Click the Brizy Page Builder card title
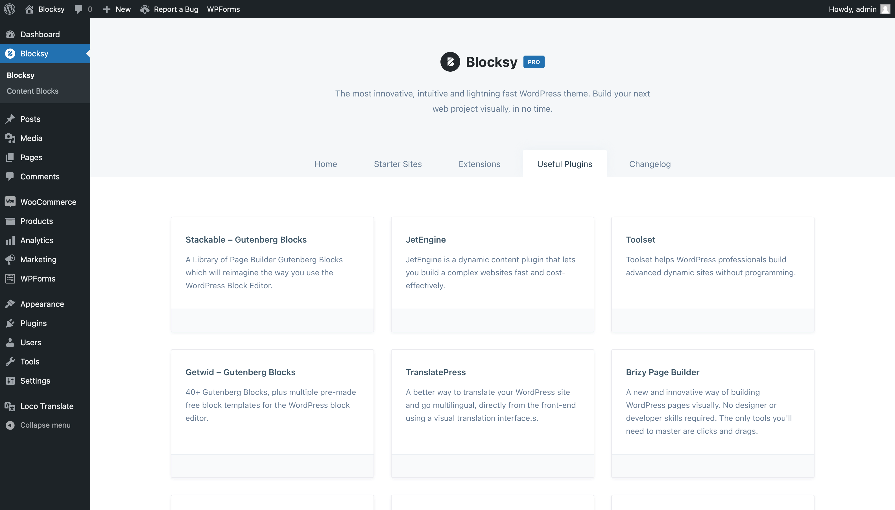 coord(662,372)
